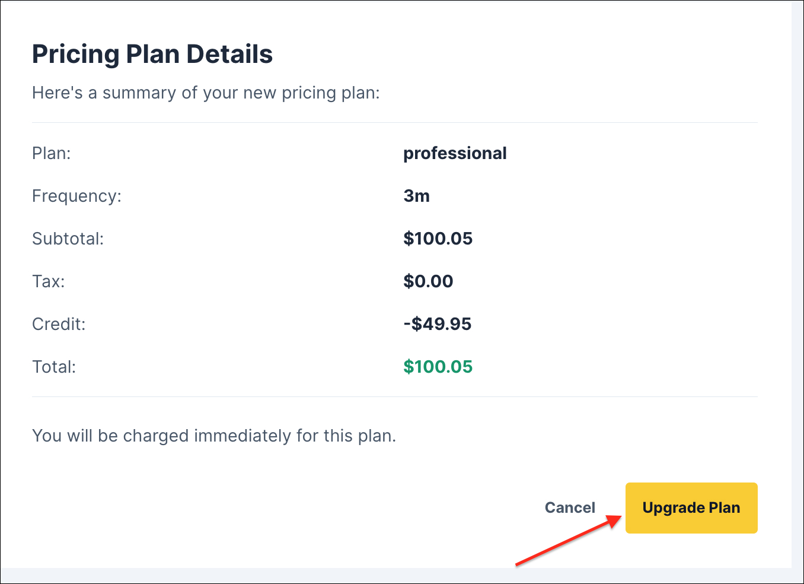The height and width of the screenshot is (584, 804).
Task: Click the Pricing Plan Details heading
Action: [x=152, y=54]
